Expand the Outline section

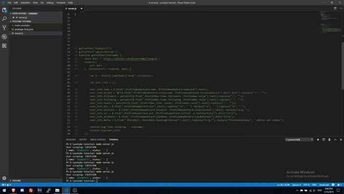pyautogui.click(x=16, y=181)
